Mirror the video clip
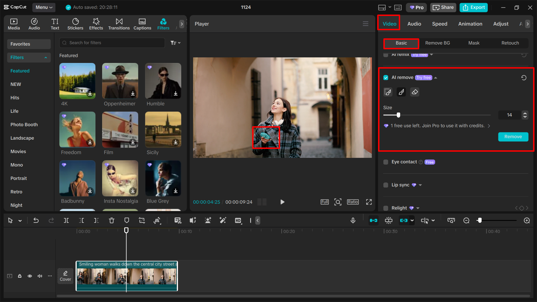Image resolution: width=537 pixels, height=302 pixels. (x=157, y=220)
